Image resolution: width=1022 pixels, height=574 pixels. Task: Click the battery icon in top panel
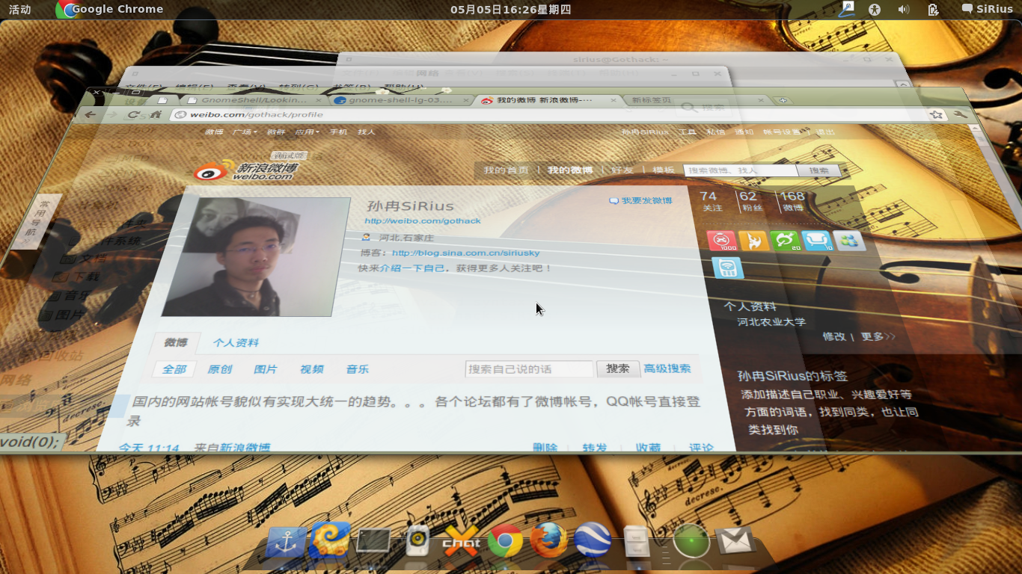pyautogui.click(x=933, y=9)
